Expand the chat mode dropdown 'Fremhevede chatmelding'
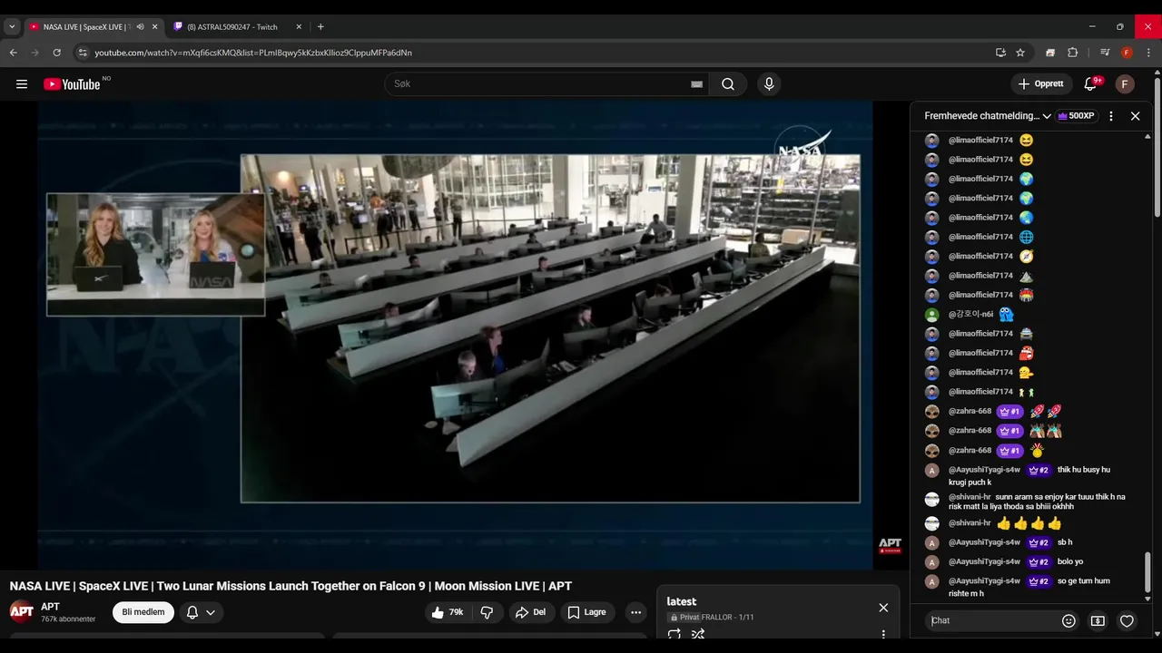The width and height of the screenshot is (1162, 653). [x=988, y=116]
